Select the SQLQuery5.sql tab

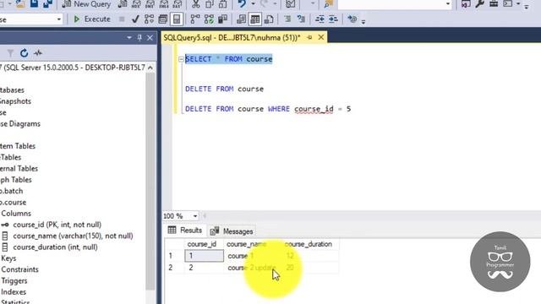click(x=232, y=37)
